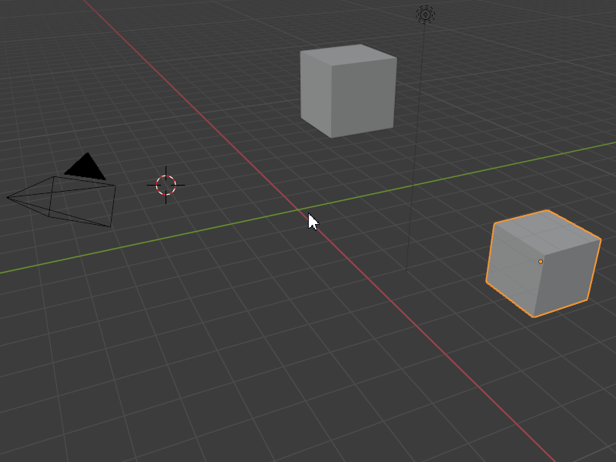Viewport: 616px width, 462px height.
Task: Click the orange origin dot of selected cube
Action: click(541, 262)
